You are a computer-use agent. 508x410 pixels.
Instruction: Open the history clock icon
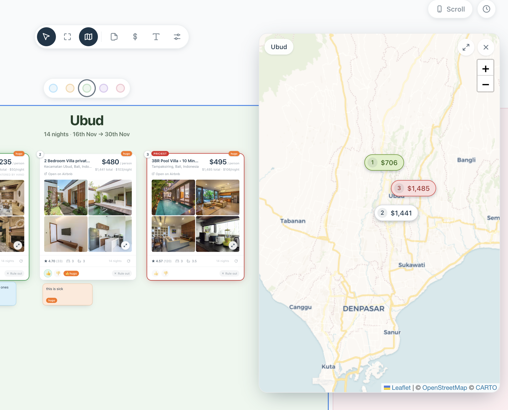486,9
